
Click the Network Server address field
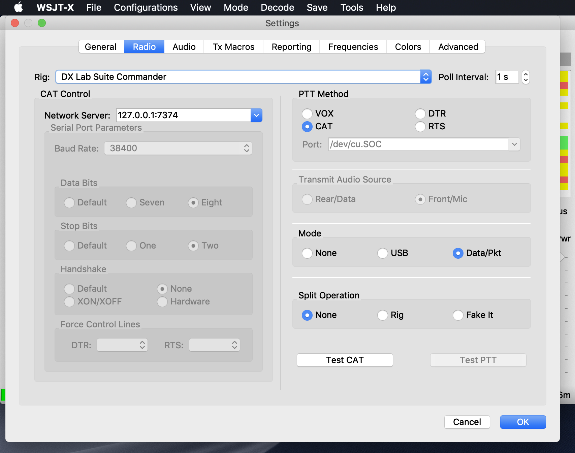pyautogui.click(x=184, y=115)
